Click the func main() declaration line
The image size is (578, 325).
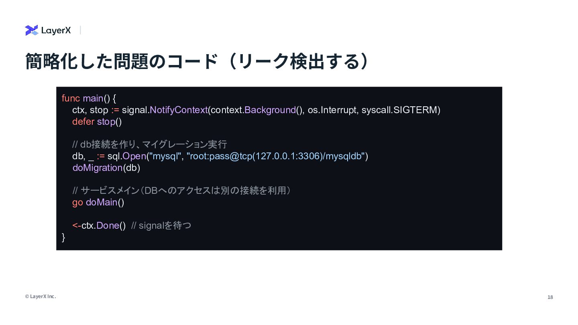(89, 98)
